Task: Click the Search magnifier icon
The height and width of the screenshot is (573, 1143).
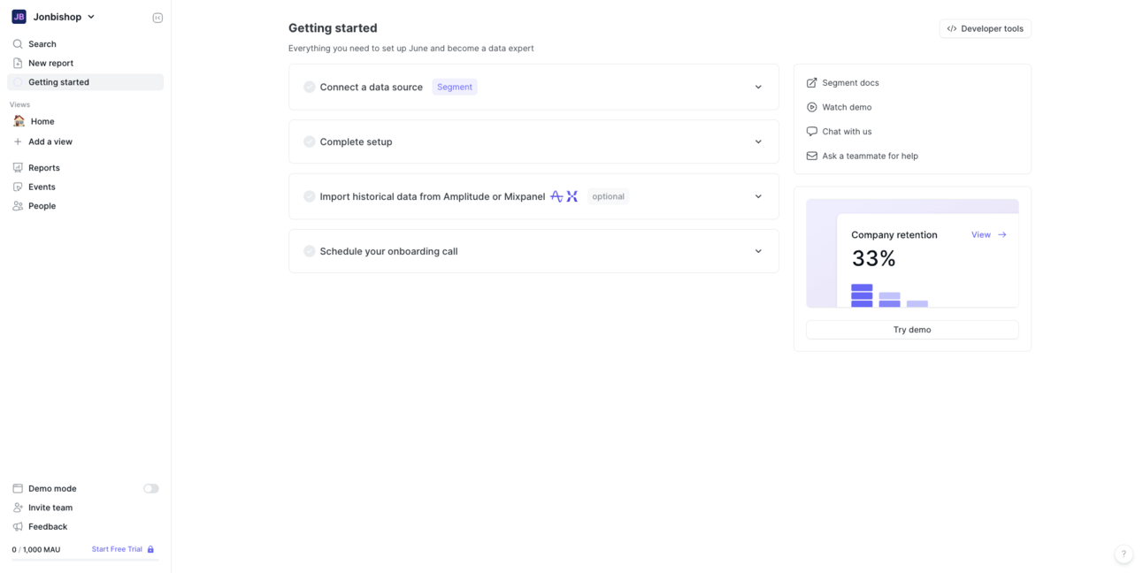Action: (18, 44)
